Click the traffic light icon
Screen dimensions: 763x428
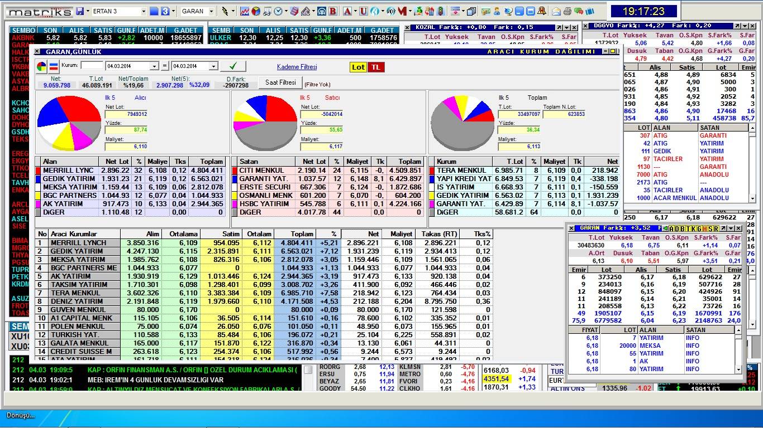pyautogui.click(x=440, y=11)
